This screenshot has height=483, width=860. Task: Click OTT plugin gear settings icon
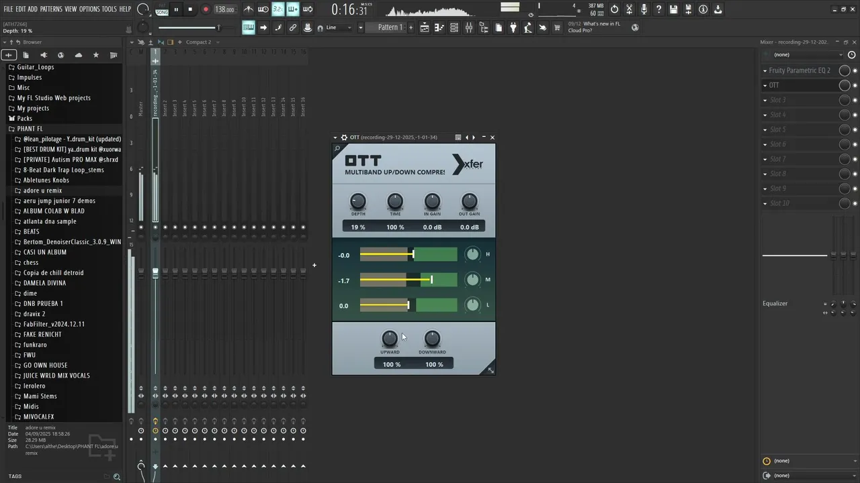tap(344, 137)
